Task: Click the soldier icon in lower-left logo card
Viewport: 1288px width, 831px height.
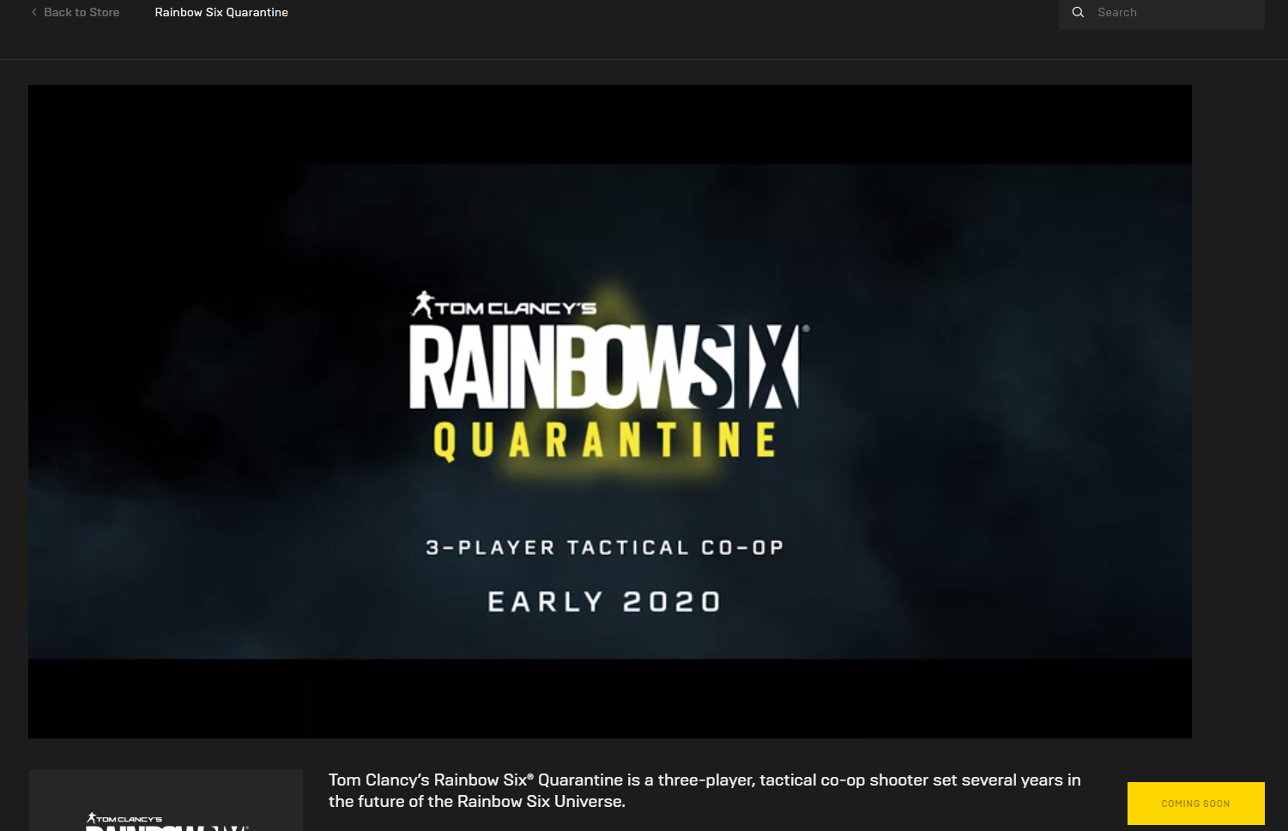Action: [x=91, y=818]
